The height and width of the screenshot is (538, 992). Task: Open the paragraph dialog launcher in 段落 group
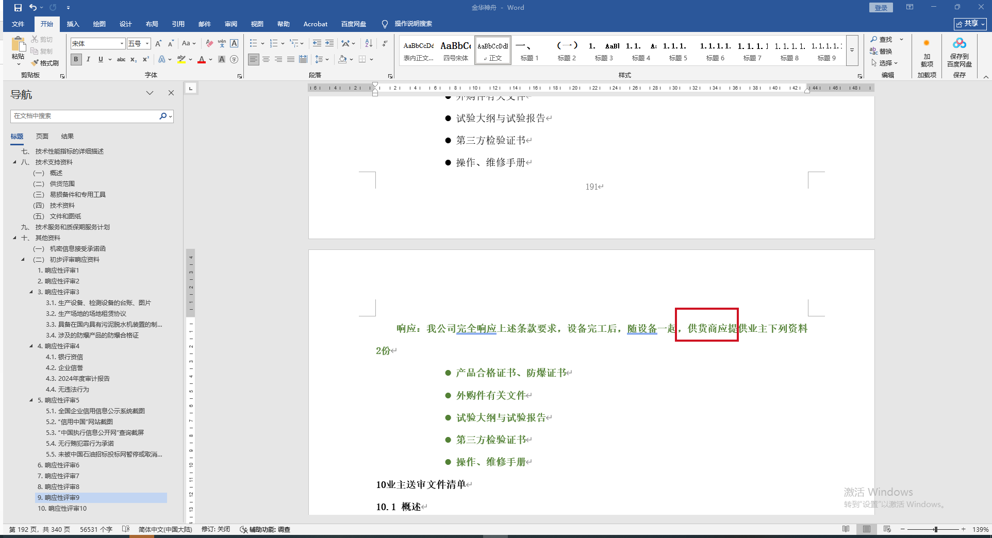tap(390, 76)
